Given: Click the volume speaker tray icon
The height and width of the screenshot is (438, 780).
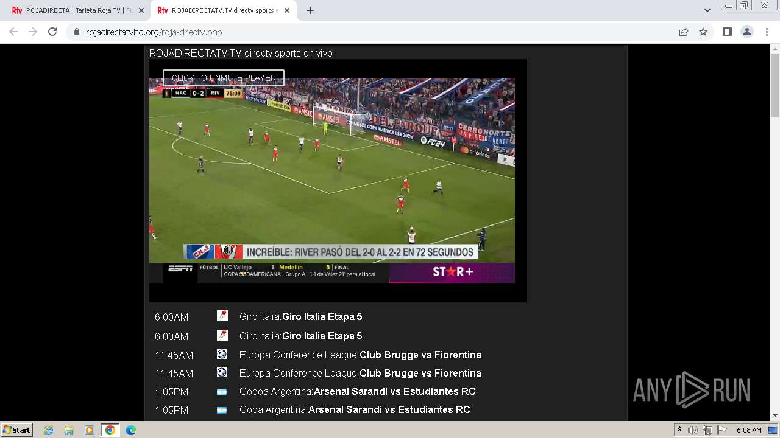Looking at the screenshot, I should pos(693,430).
